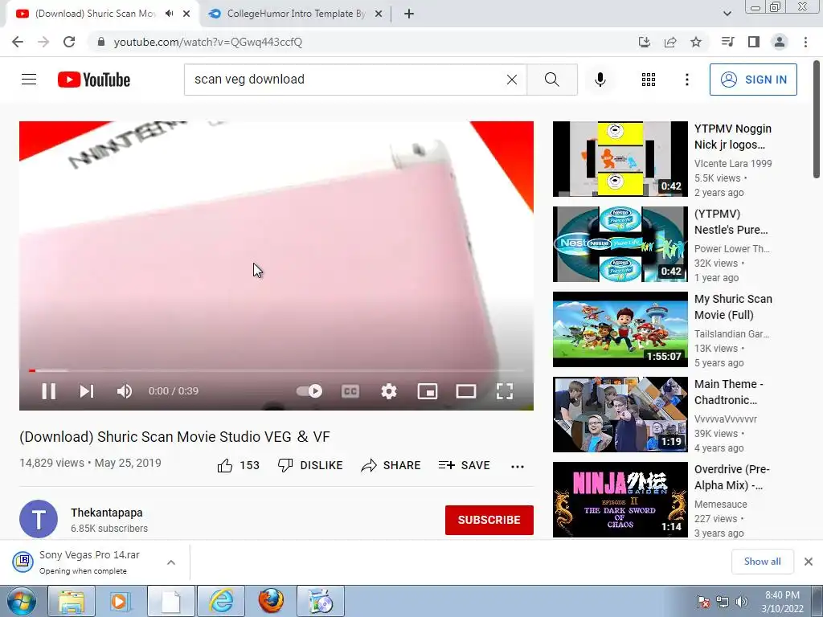Open the taskbar clock and date
Viewport: 823px width, 617px height.
pyautogui.click(x=782, y=602)
